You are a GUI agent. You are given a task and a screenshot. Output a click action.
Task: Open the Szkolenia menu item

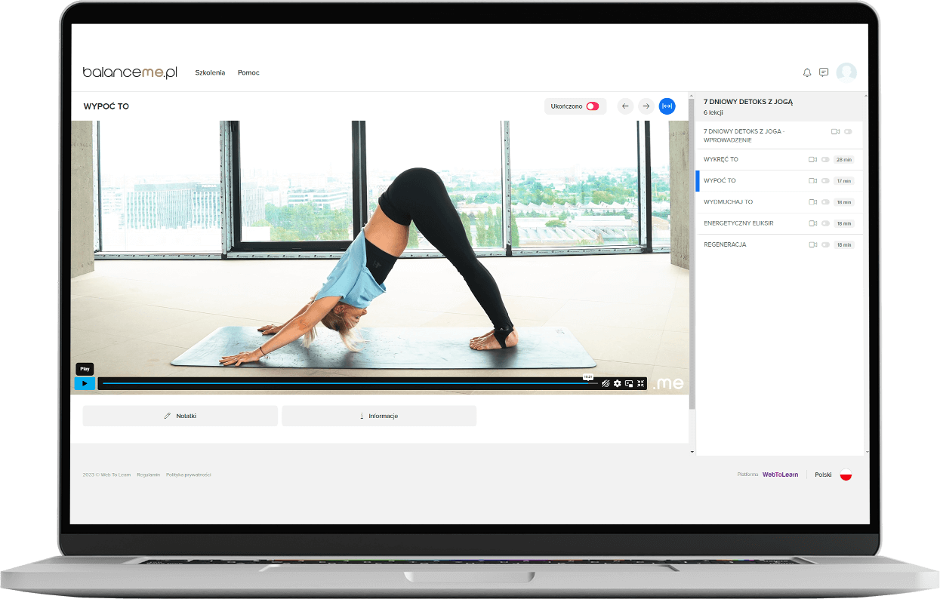pos(210,72)
